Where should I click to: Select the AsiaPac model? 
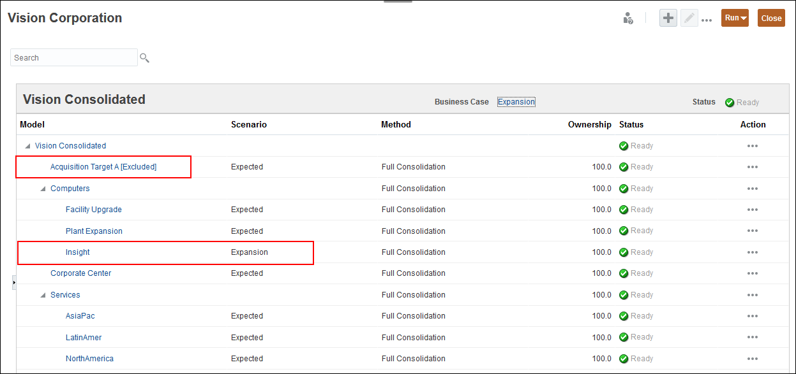(80, 316)
